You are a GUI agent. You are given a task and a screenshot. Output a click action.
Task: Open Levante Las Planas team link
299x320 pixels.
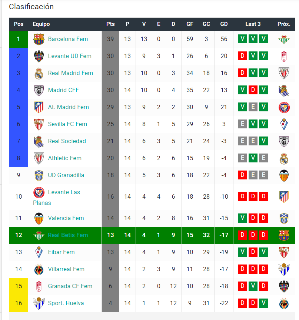click(x=56, y=197)
